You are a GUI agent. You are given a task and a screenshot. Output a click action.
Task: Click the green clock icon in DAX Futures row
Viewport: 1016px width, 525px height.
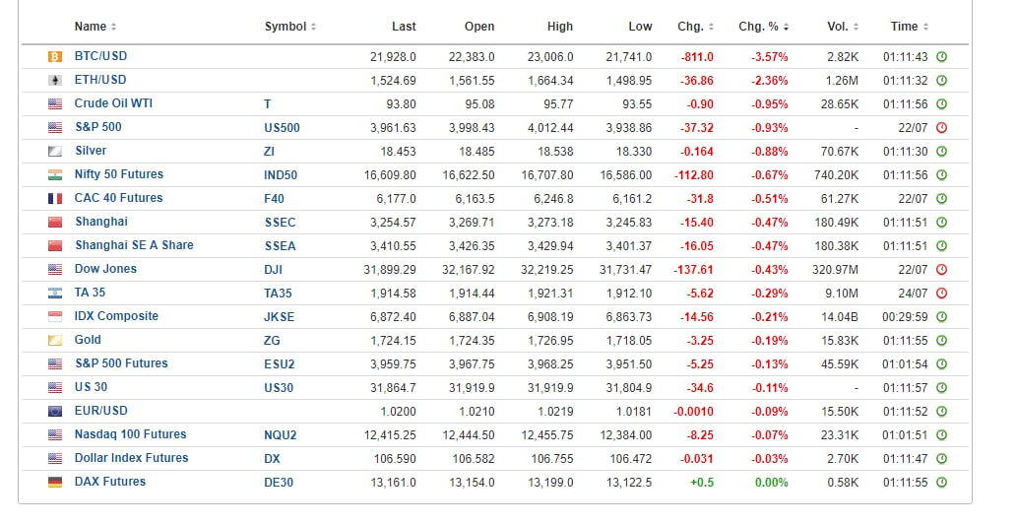[941, 483]
